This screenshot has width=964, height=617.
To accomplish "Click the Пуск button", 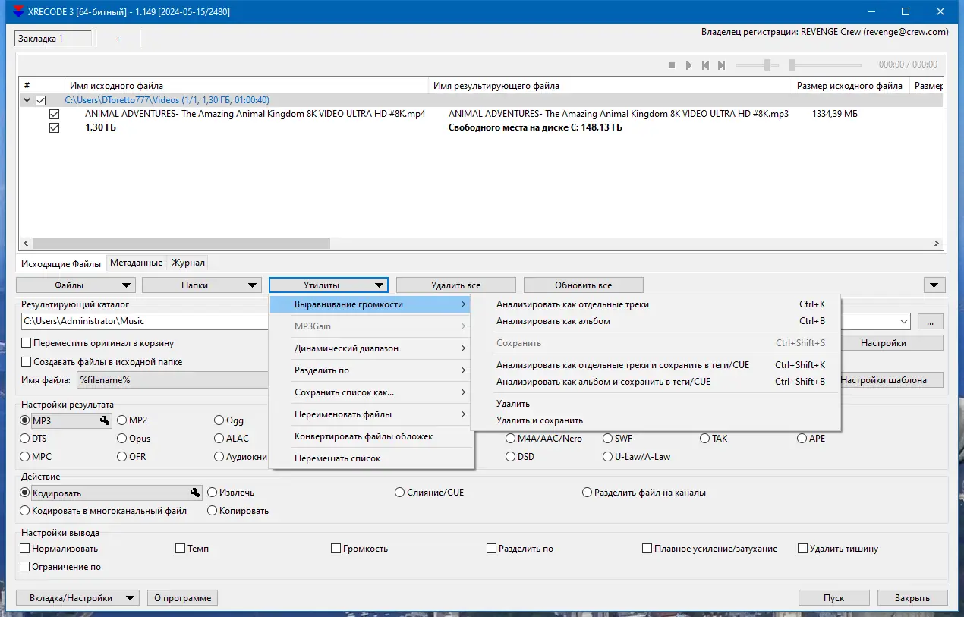I will pos(833,597).
